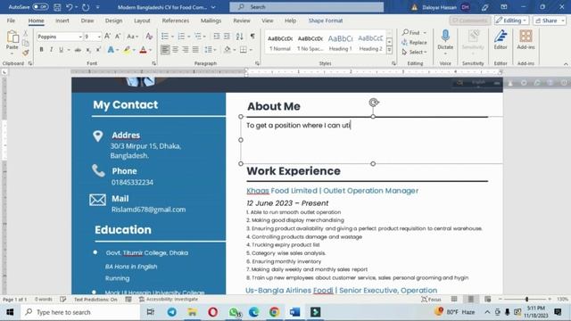Undo the last action
571x321 pixels.
point(70,7)
